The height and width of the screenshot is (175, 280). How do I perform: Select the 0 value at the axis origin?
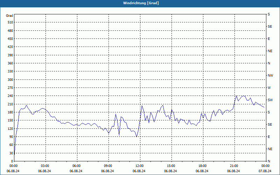pos(12,161)
